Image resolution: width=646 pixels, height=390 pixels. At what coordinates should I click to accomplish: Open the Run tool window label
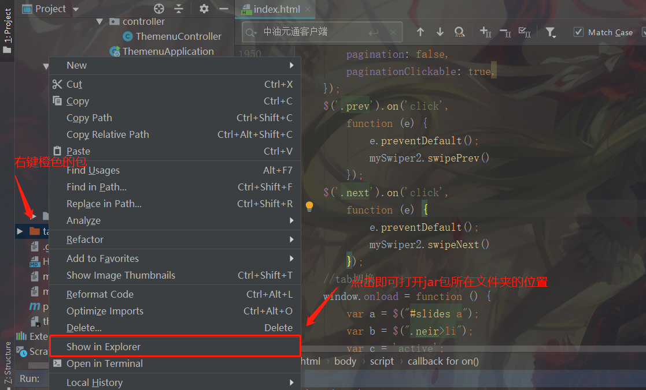(x=29, y=378)
